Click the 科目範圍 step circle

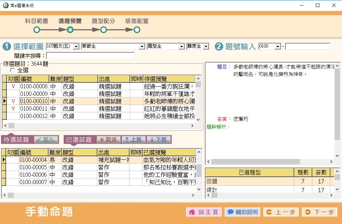point(37,30)
